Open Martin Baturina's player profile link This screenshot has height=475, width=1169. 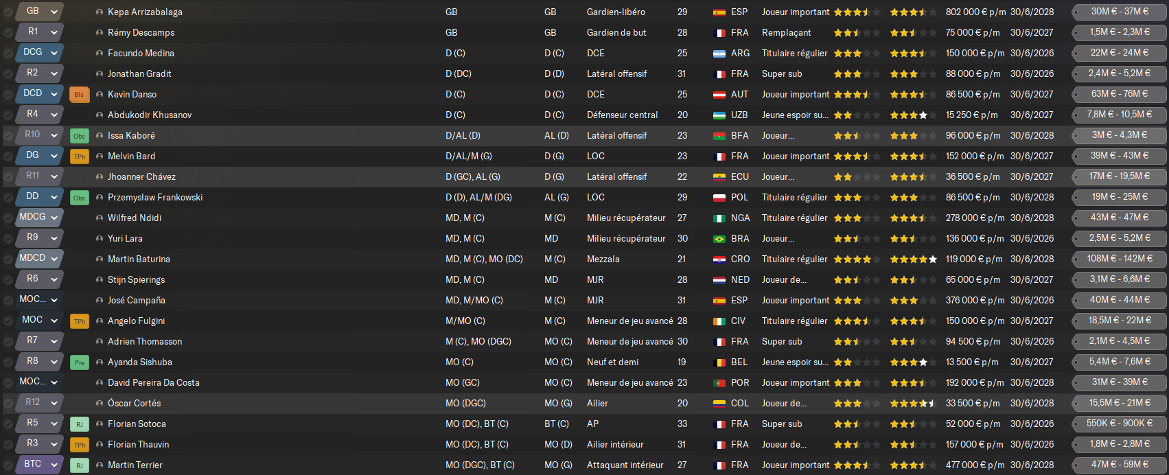click(139, 259)
